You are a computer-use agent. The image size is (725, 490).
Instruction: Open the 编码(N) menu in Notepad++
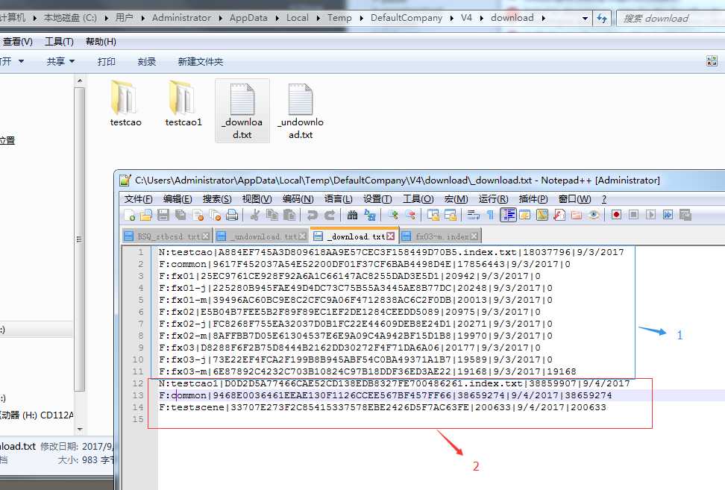298,199
